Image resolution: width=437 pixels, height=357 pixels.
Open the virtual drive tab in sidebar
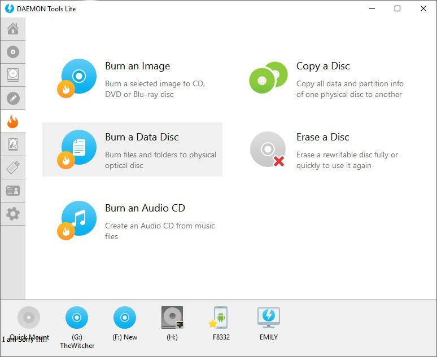pos(13,75)
